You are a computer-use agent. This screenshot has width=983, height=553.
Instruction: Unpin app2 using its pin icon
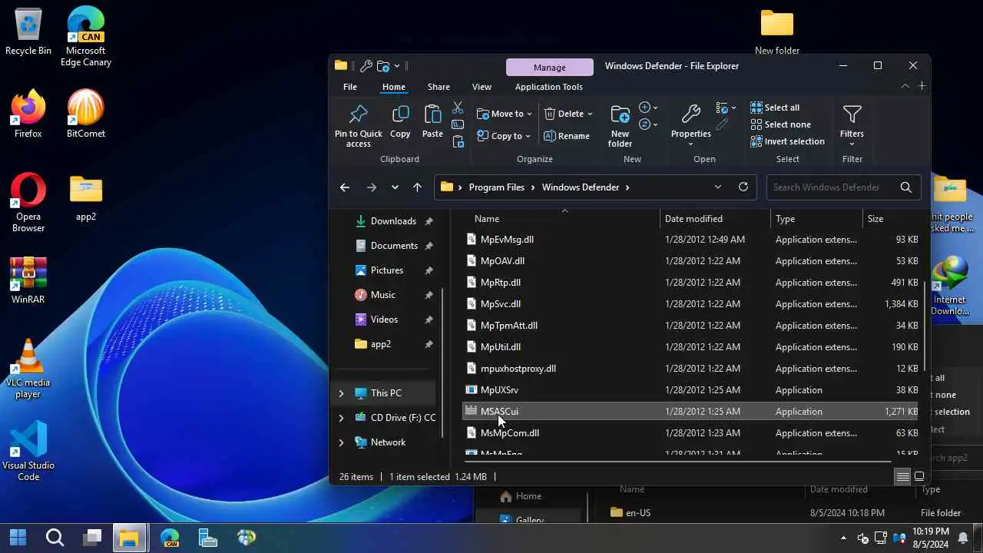[429, 344]
